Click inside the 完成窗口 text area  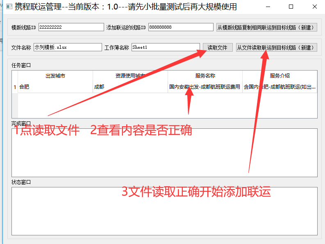(x=164, y=153)
